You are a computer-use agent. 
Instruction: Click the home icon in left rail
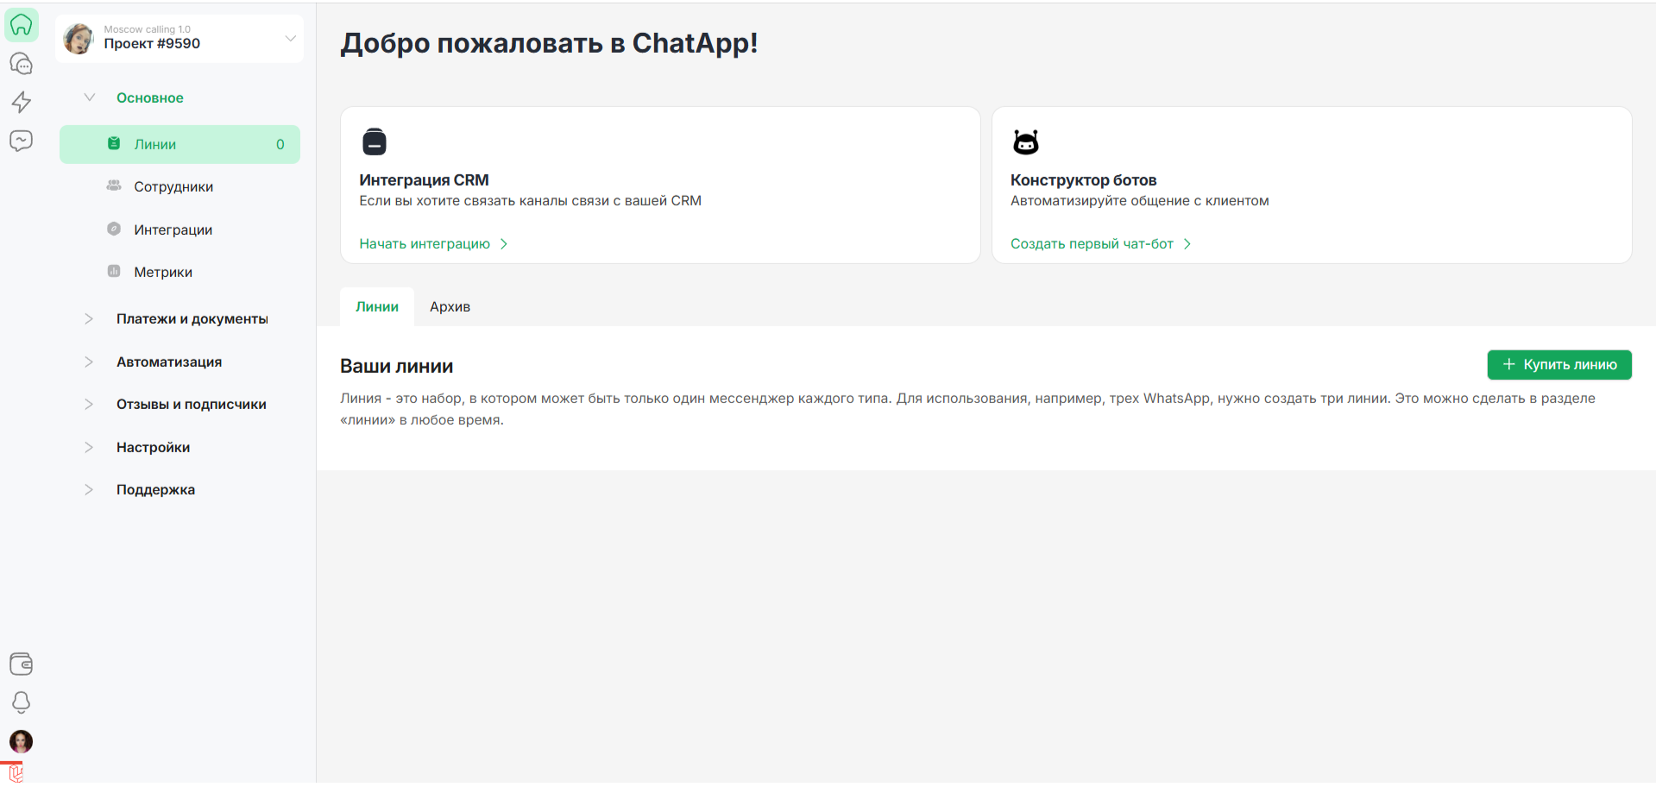coord(22,25)
